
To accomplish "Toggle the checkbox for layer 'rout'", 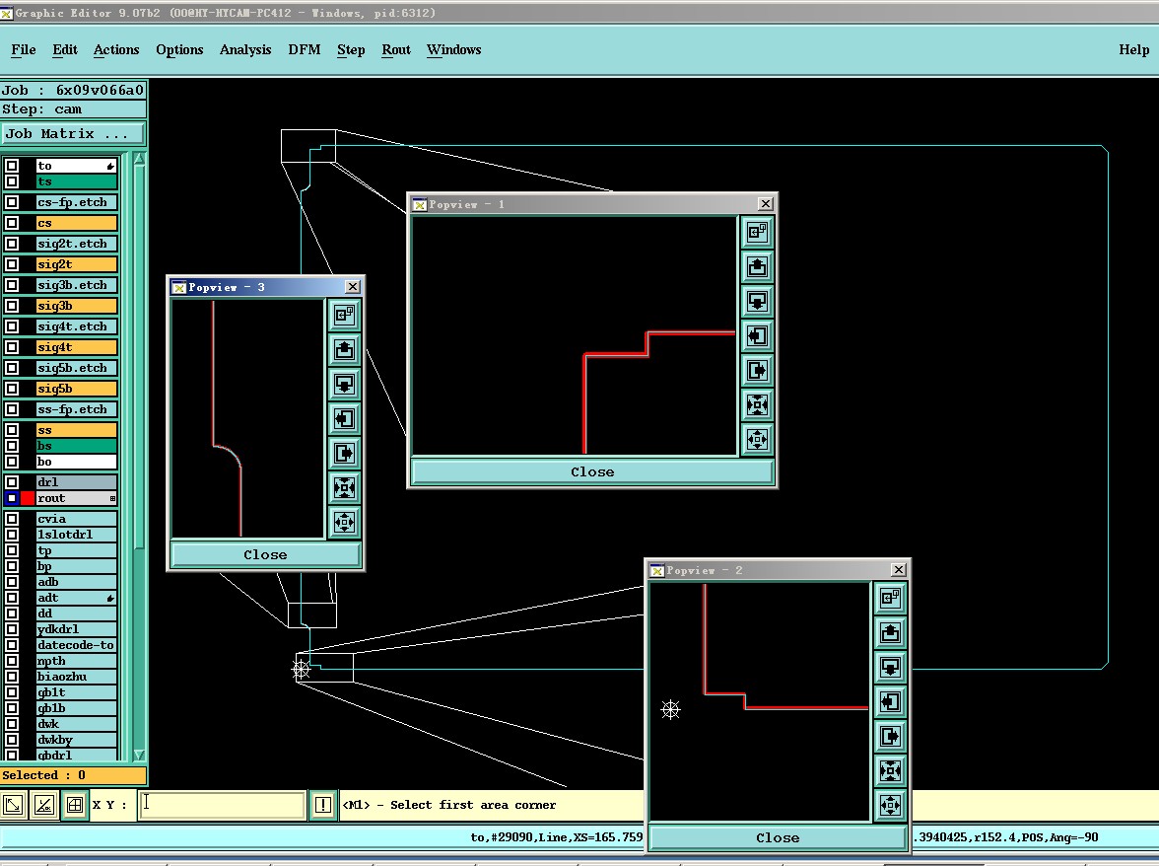I will 12,498.
